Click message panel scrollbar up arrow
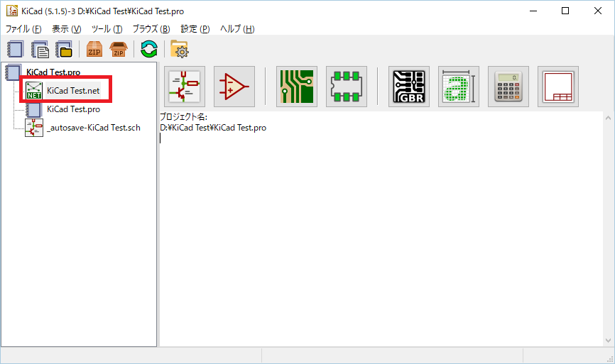The image size is (615, 364). click(x=608, y=118)
